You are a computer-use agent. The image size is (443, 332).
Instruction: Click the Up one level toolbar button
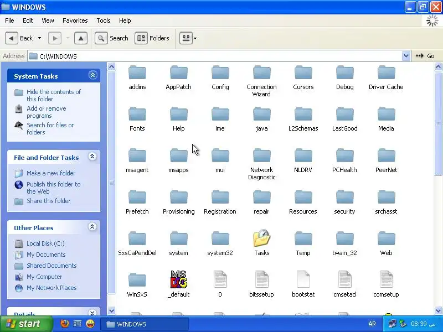(x=81, y=38)
